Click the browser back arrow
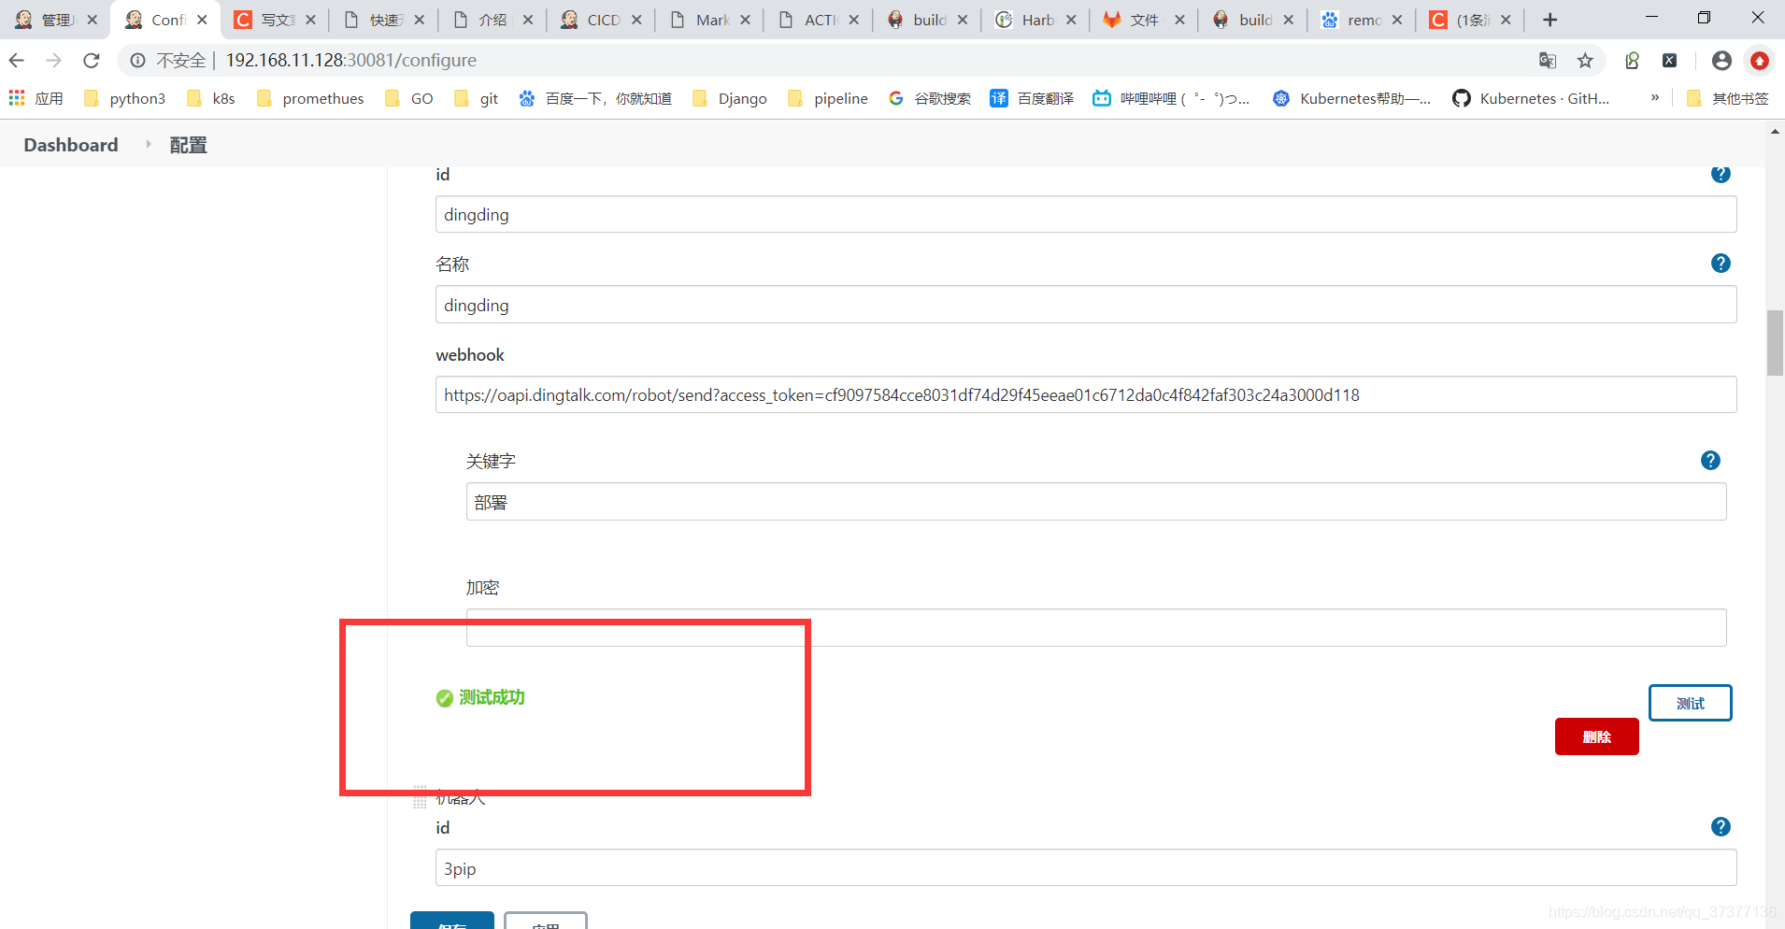Image resolution: width=1785 pixels, height=929 pixels. click(x=16, y=61)
